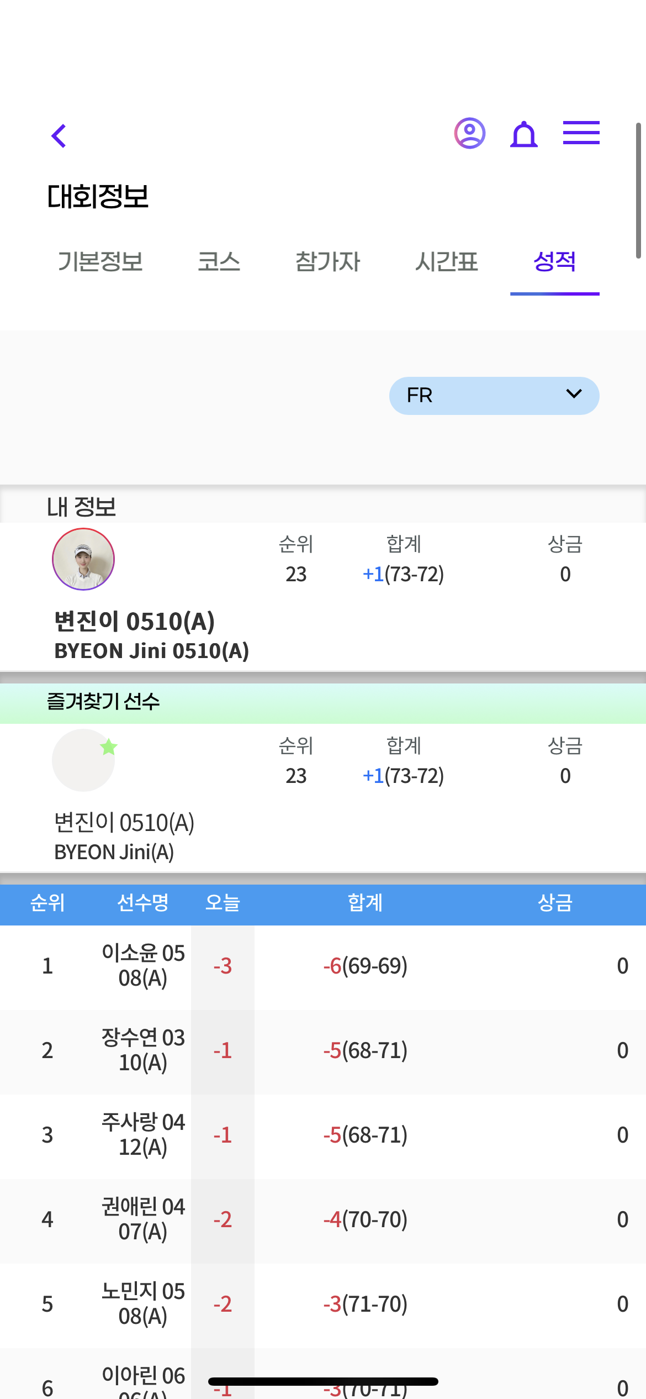Open the notifications bell
The width and height of the screenshot is (646, 1399).
point(524,134)
